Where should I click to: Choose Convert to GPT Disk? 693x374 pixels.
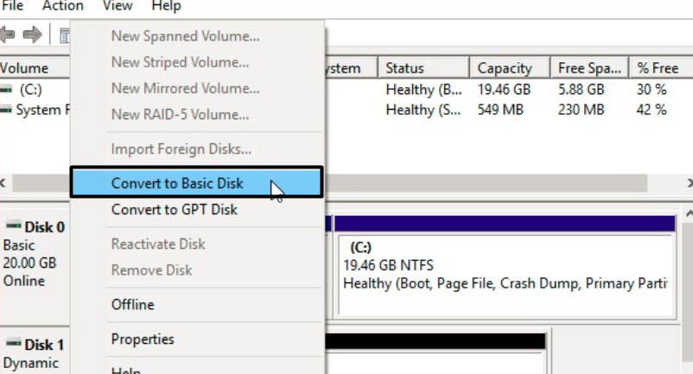[x=175, y=209]
